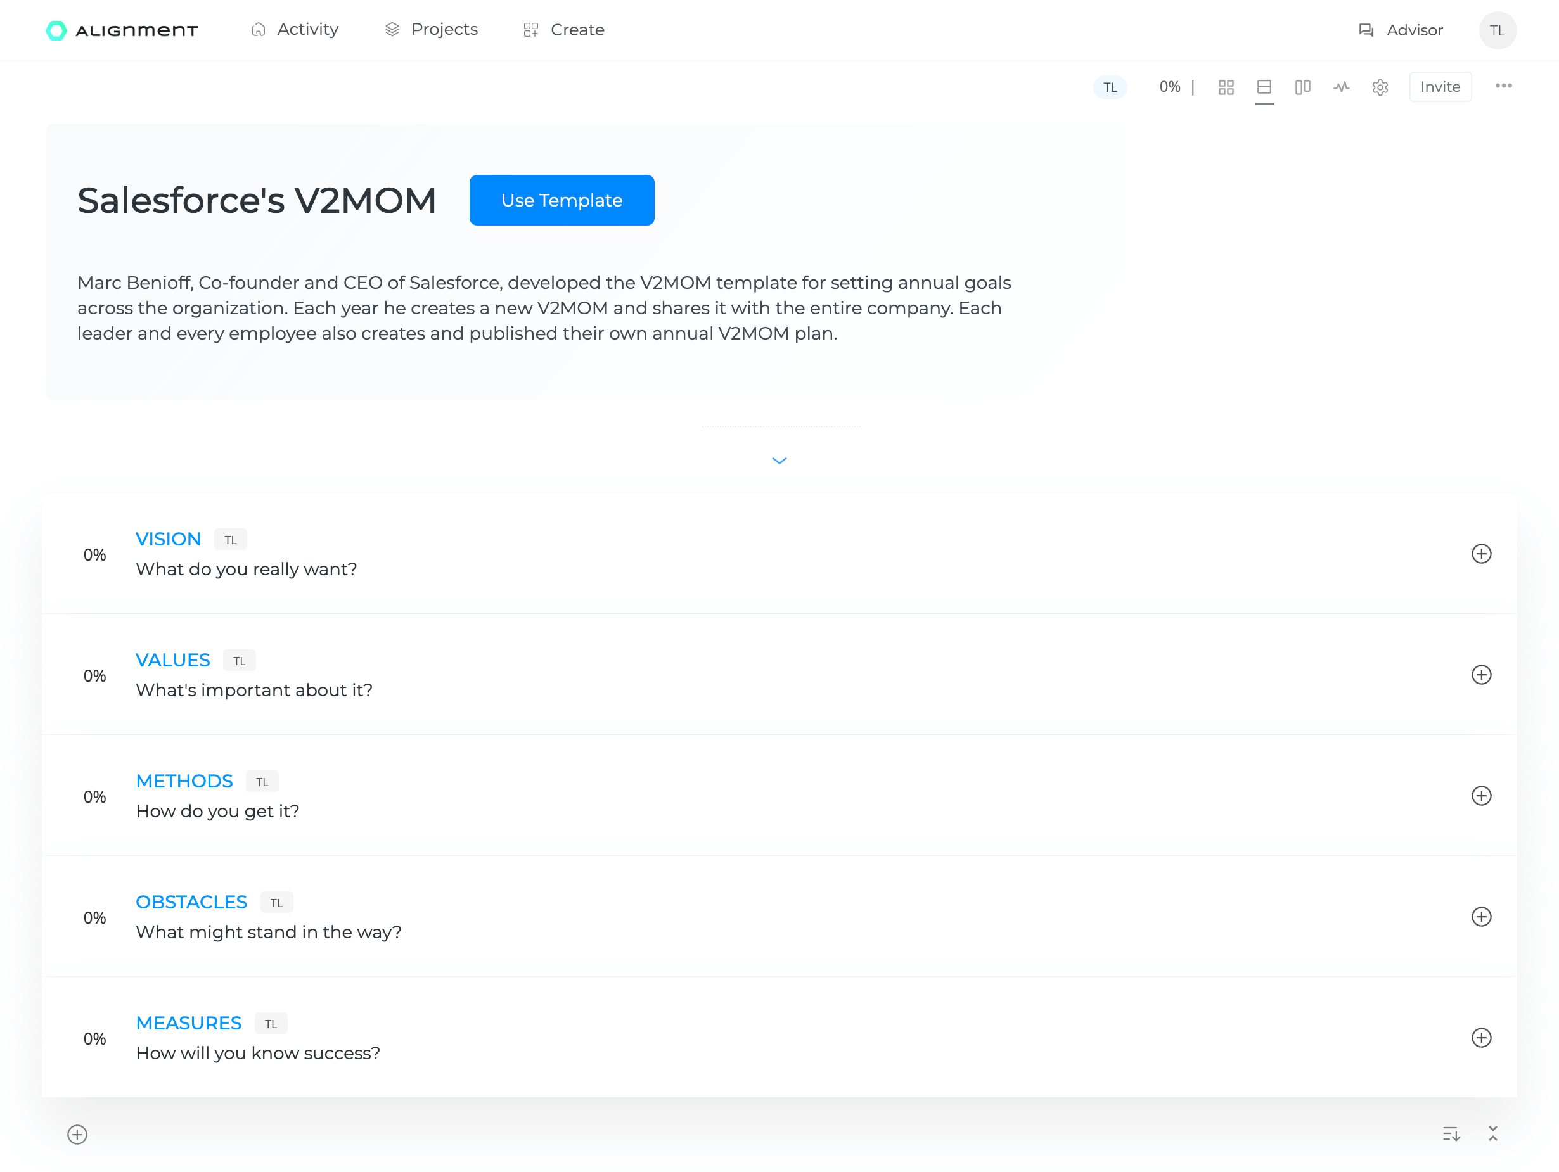Click Use Template button
1559x1172 pixels.
(561, 200)
